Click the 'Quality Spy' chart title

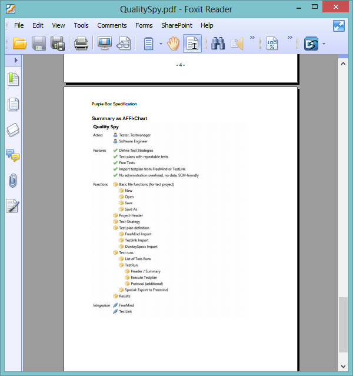(x=106, y=127)
